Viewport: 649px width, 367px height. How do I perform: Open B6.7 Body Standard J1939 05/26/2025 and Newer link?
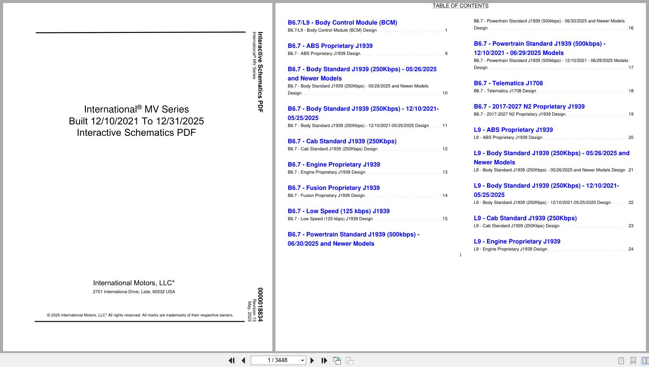coord(362,74)
